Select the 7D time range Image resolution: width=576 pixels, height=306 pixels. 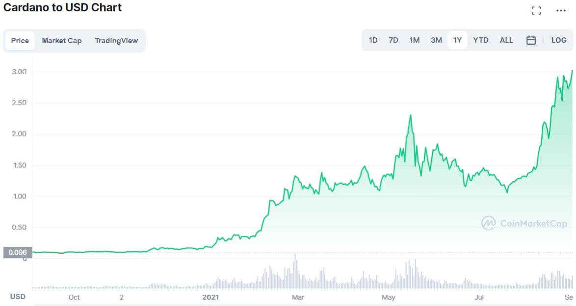click(393, 40)
